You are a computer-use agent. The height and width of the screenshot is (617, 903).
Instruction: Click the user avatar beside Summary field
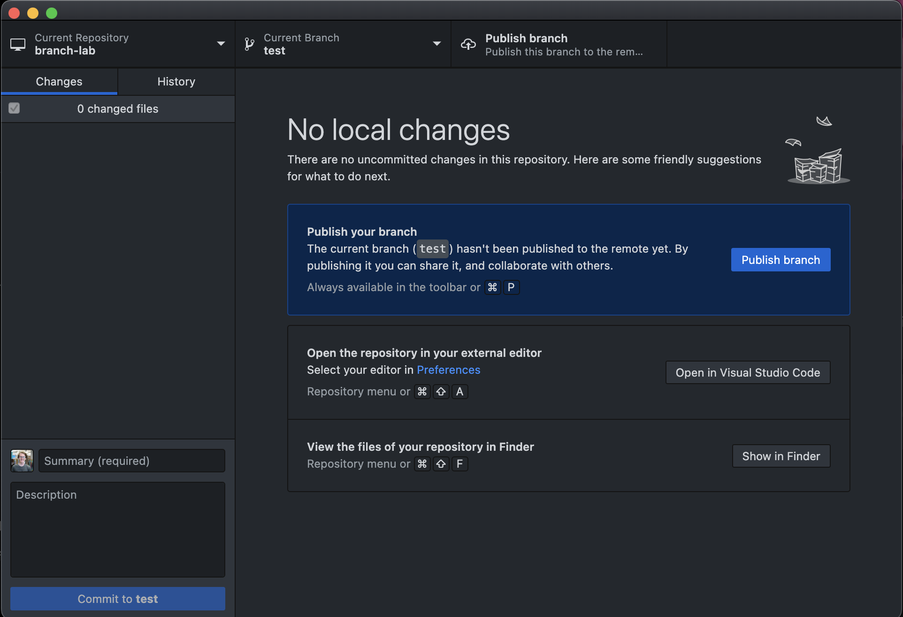22,461
